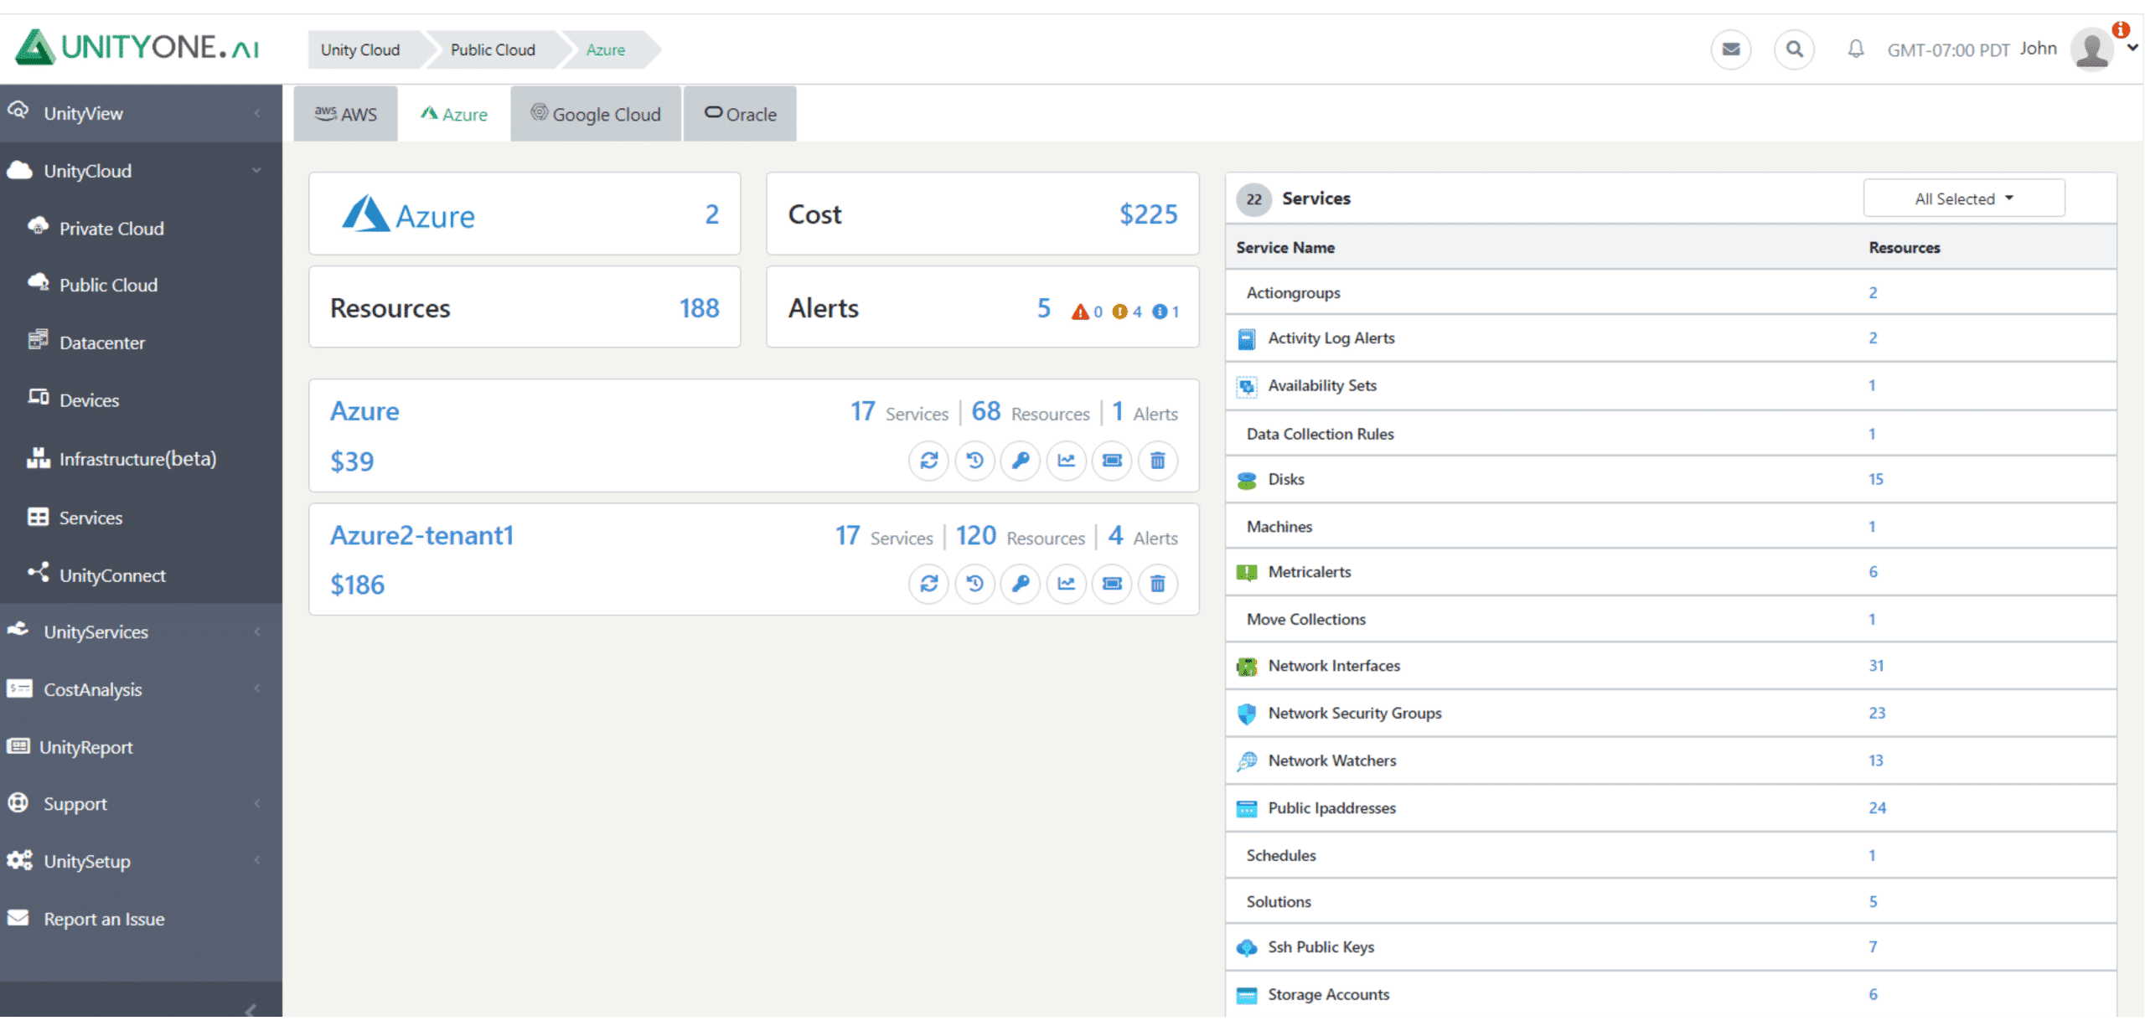Click the sync icon for Azure account
The width and height of the screenshot is (2145, 1031).
pyautogui.click(x=929, y=460)
